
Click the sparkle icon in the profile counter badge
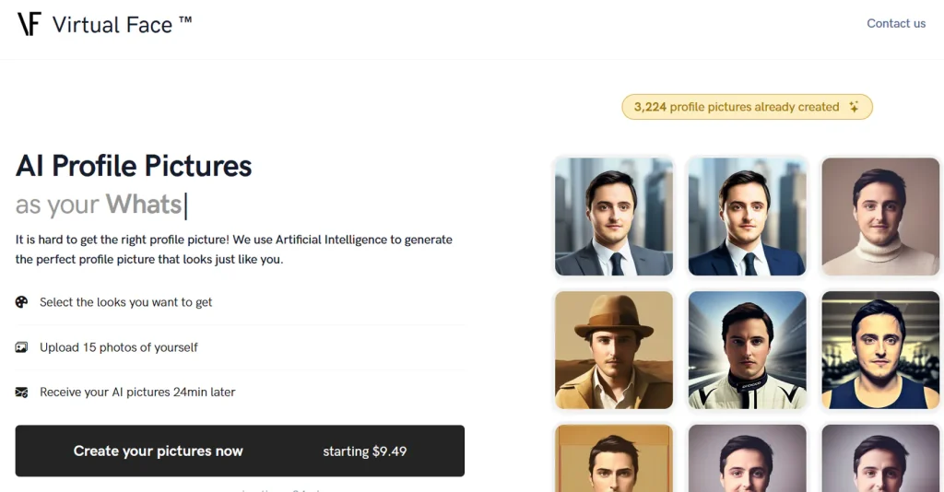pos(854,108)
